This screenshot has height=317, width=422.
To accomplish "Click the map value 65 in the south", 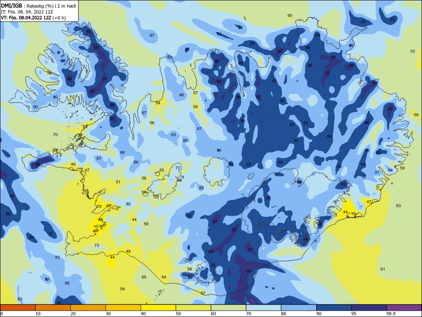I will tap(144, 277).
